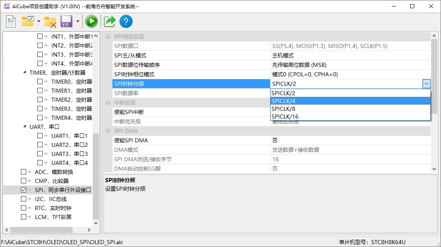This screenshot has width=441, height=247.
Task: Select UART3 in the peripheral tree
Action: tap(69, 154)
